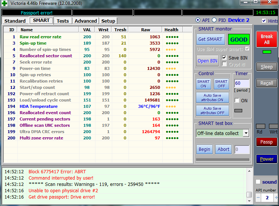The width and height of the screenshot is (279, 206).
Task: Click the Get SMART button
Action: 210,39
